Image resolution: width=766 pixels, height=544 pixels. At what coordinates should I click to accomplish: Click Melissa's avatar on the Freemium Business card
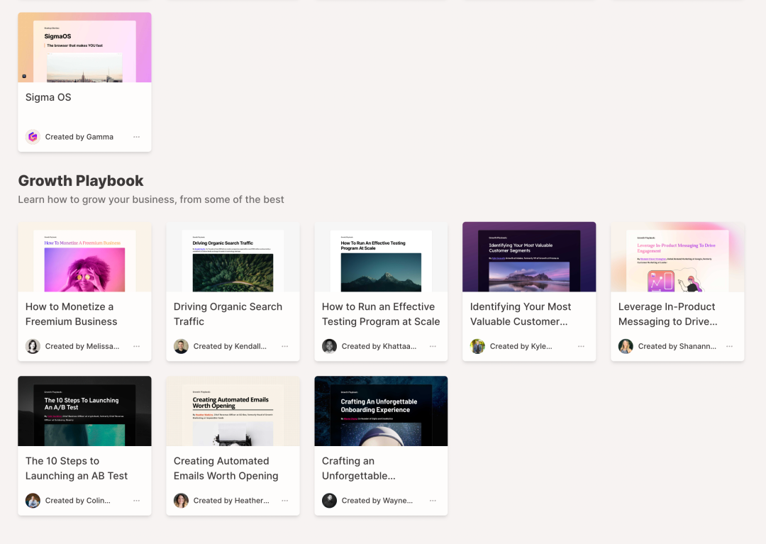33,346
